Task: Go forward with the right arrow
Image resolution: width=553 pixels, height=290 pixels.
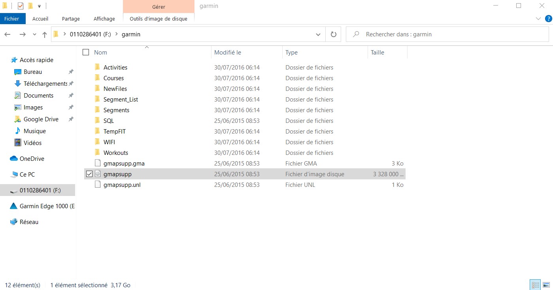Action: tap(23, 34)
